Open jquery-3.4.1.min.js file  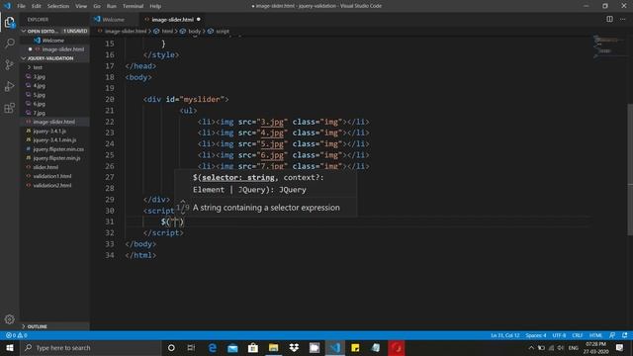(54, 140)
